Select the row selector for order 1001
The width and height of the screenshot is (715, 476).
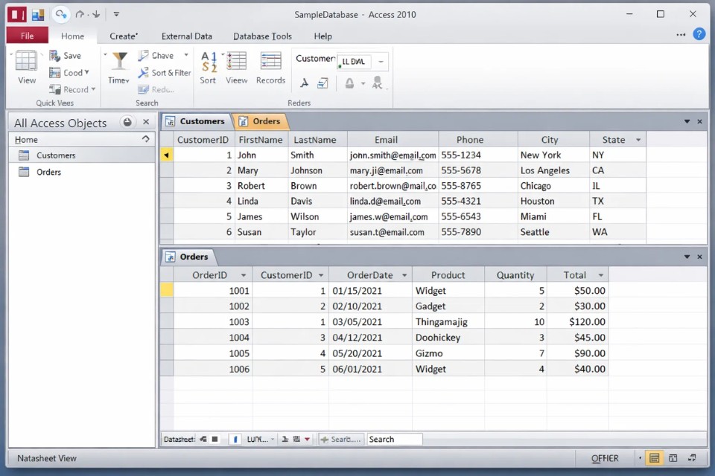tap(167, 291)
